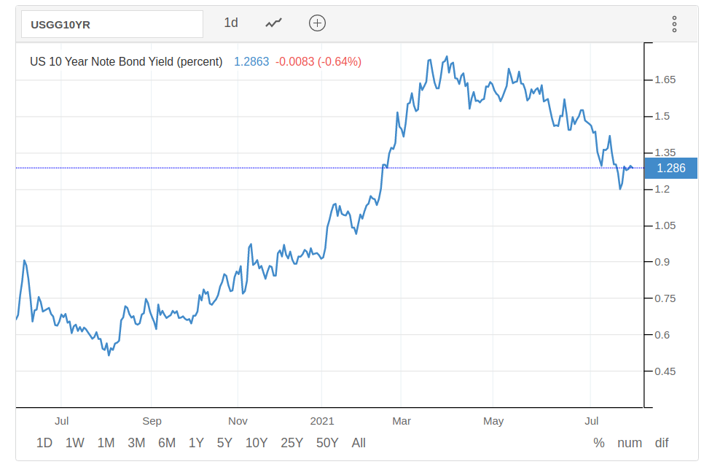Toggle num scale mode
The image size is (712, 475).
(x=630, y=443)
